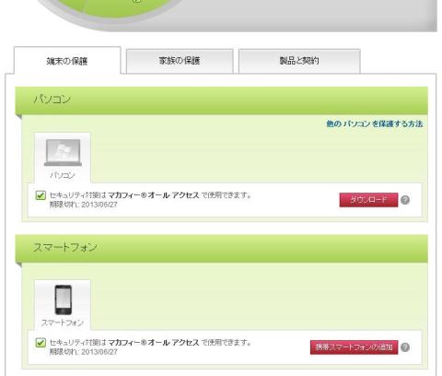The image size is (442, 376).
Task: Click the 携帯スマートフォンの追加 button
Action: pyautogui.click(x=354, y=347)
